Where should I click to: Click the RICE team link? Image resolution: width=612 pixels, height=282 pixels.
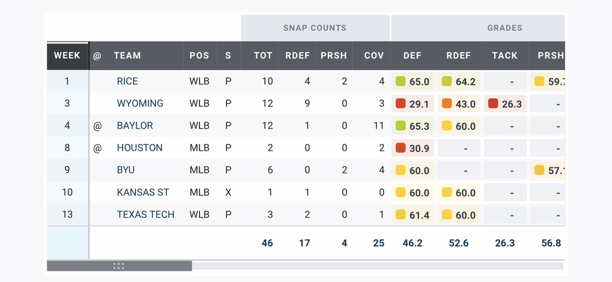coord(127,81)
